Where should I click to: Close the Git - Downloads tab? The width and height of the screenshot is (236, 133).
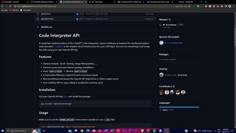[x=115, y=2]
